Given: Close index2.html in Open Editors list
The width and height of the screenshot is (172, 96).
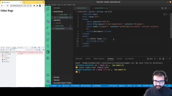Looking at the screenshot, I should [x=55, y=17].
